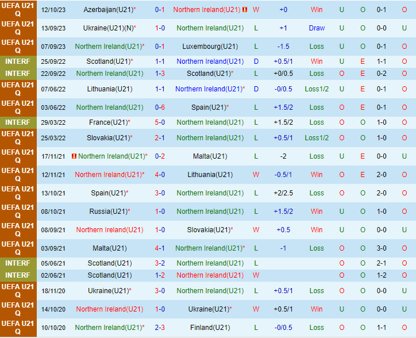Open Lithuania(U21) on 07/06/22 row
The height and width of the screenshot is (338, 416).
pyautogui.click(x=110, y=89)
